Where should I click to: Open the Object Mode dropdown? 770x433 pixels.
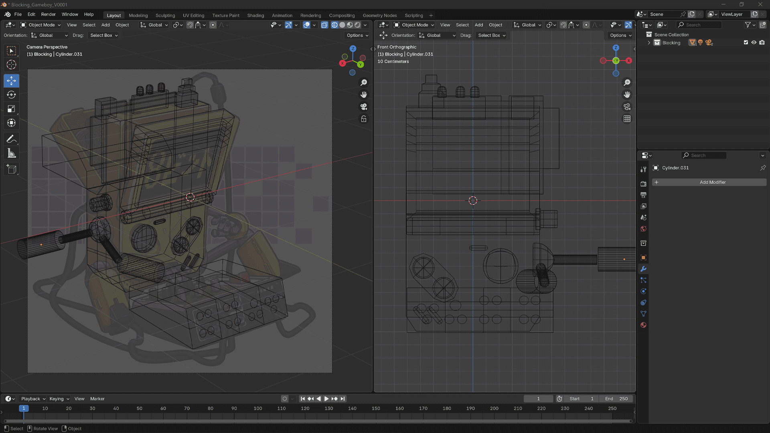pos(40,25)
